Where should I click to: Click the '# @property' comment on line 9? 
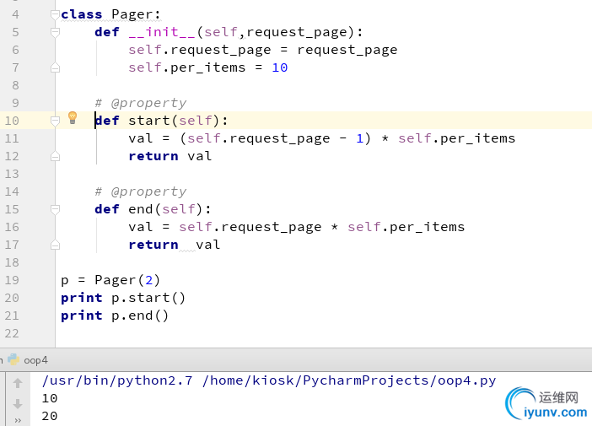point(141,103)
